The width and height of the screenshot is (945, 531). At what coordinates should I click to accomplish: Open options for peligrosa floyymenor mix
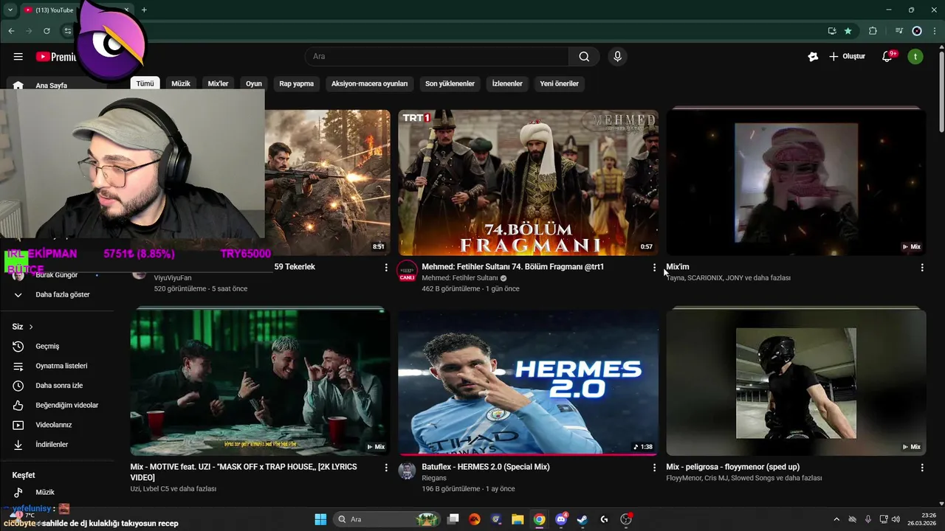click(x=921, y=468)
